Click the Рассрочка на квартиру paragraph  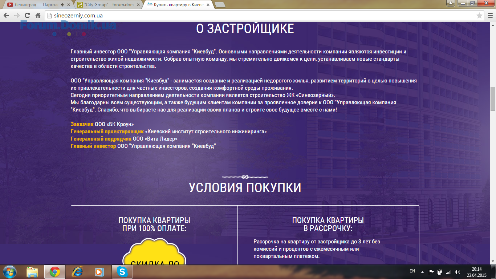(x=317, y=249)
